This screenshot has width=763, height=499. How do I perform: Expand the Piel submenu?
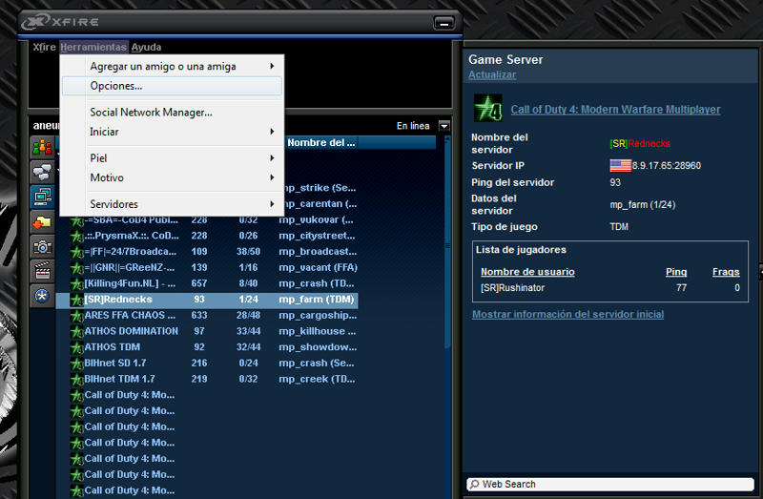click(x=172, y=158)
